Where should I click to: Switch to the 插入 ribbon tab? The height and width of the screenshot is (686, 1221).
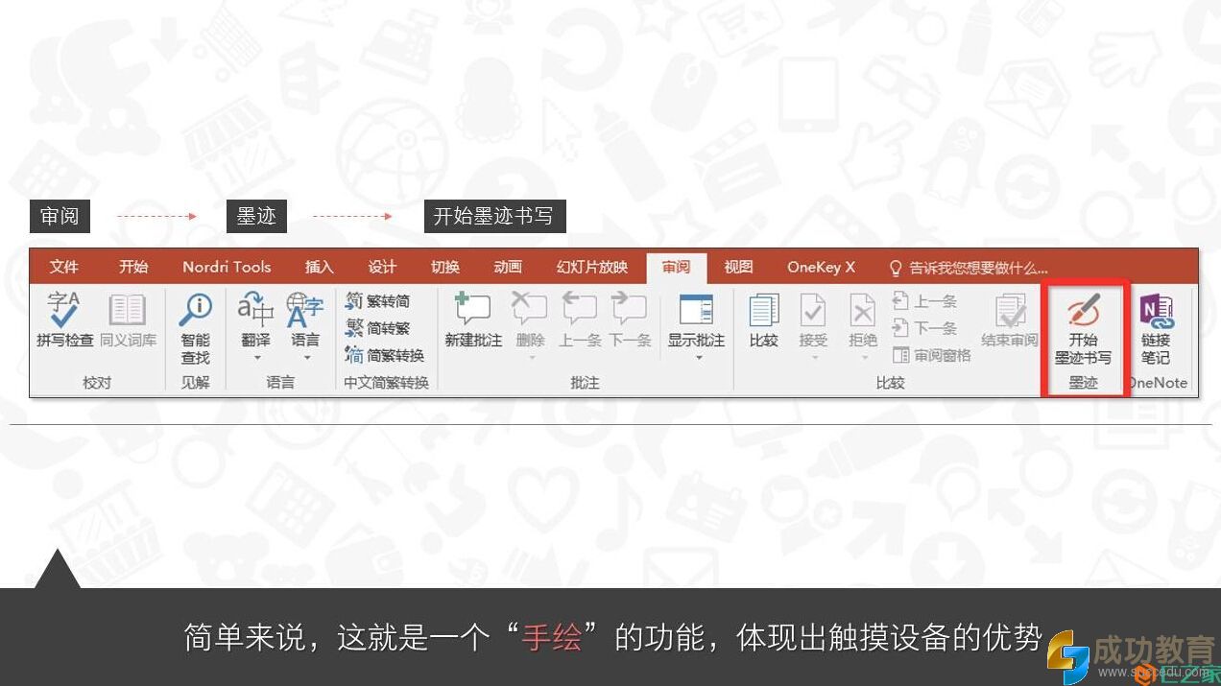tap(319, 267)
